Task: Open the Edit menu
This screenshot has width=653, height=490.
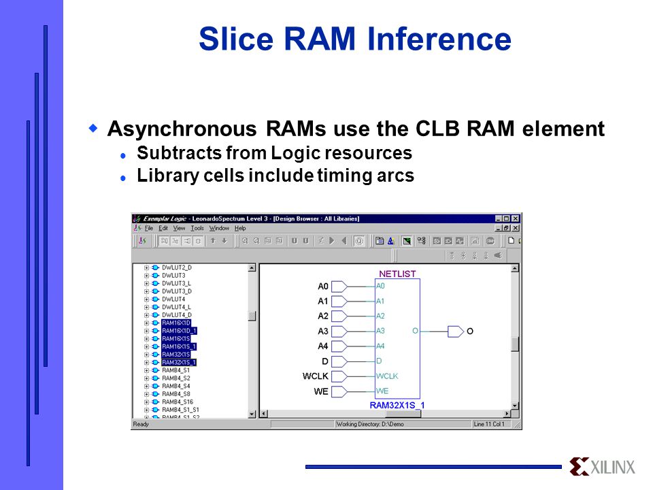Action: (x=163, y=229)
